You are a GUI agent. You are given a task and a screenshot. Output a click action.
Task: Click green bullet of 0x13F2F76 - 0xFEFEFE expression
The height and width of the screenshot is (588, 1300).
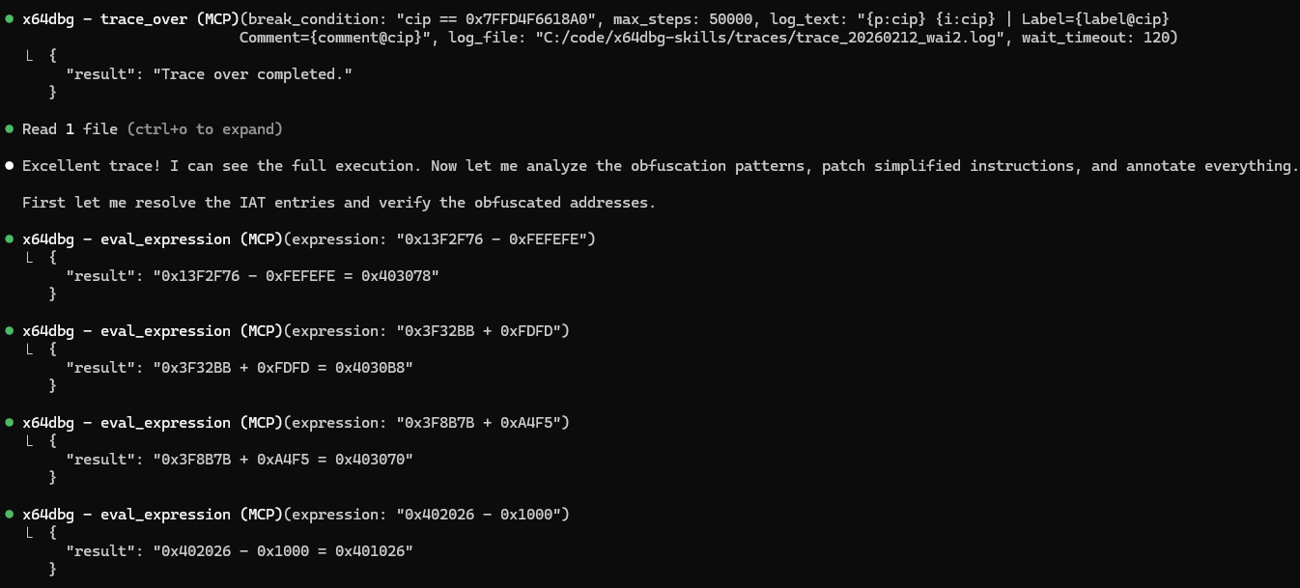[x=9, y=239]
